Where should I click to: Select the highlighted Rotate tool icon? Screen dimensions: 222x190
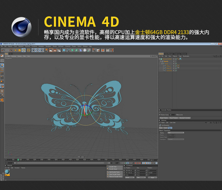24,50
